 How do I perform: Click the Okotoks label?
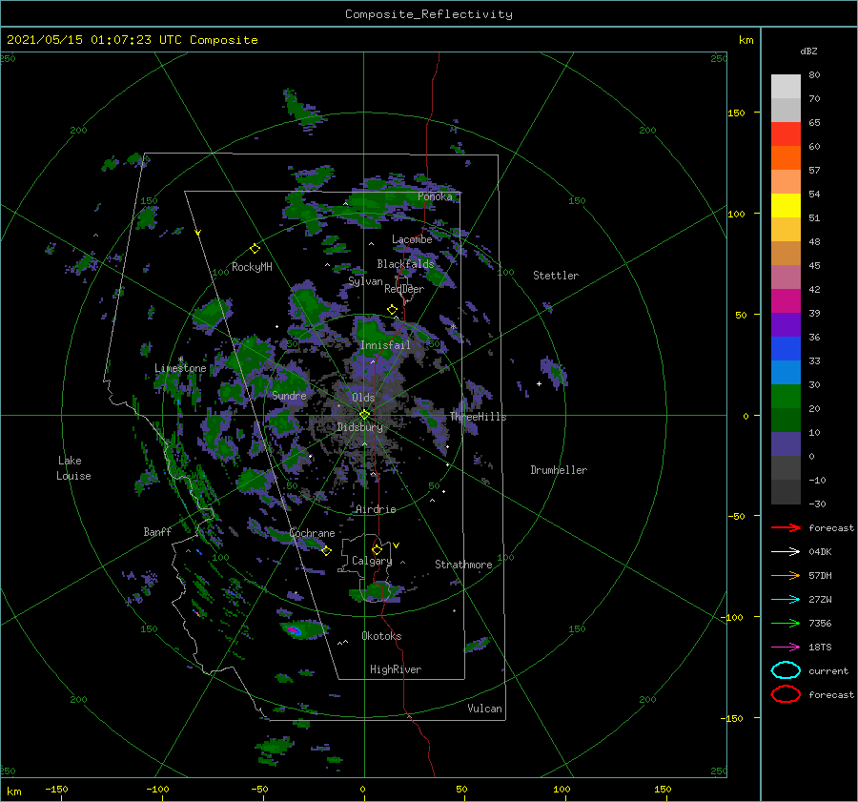click(381, 635)
